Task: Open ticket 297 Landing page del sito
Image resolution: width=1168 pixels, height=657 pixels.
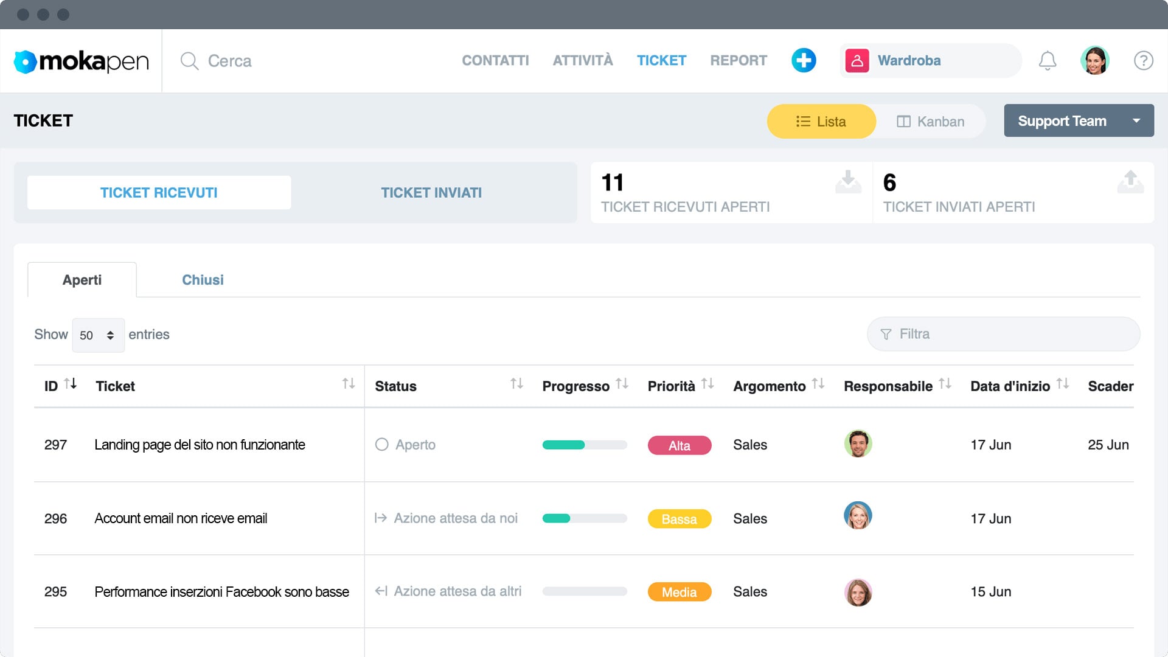Action: click(x=200, y=445)
